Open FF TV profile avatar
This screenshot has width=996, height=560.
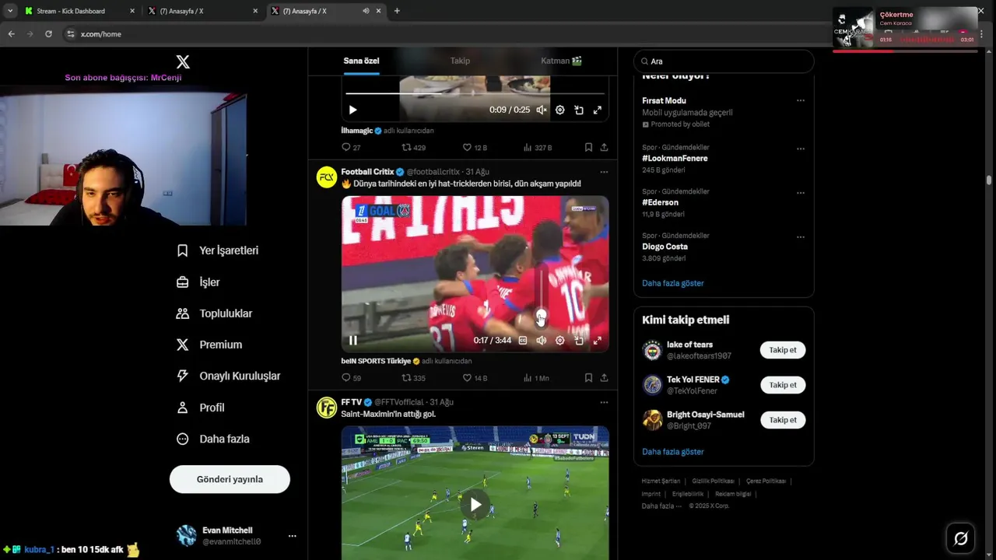click(x=327, y=408)
